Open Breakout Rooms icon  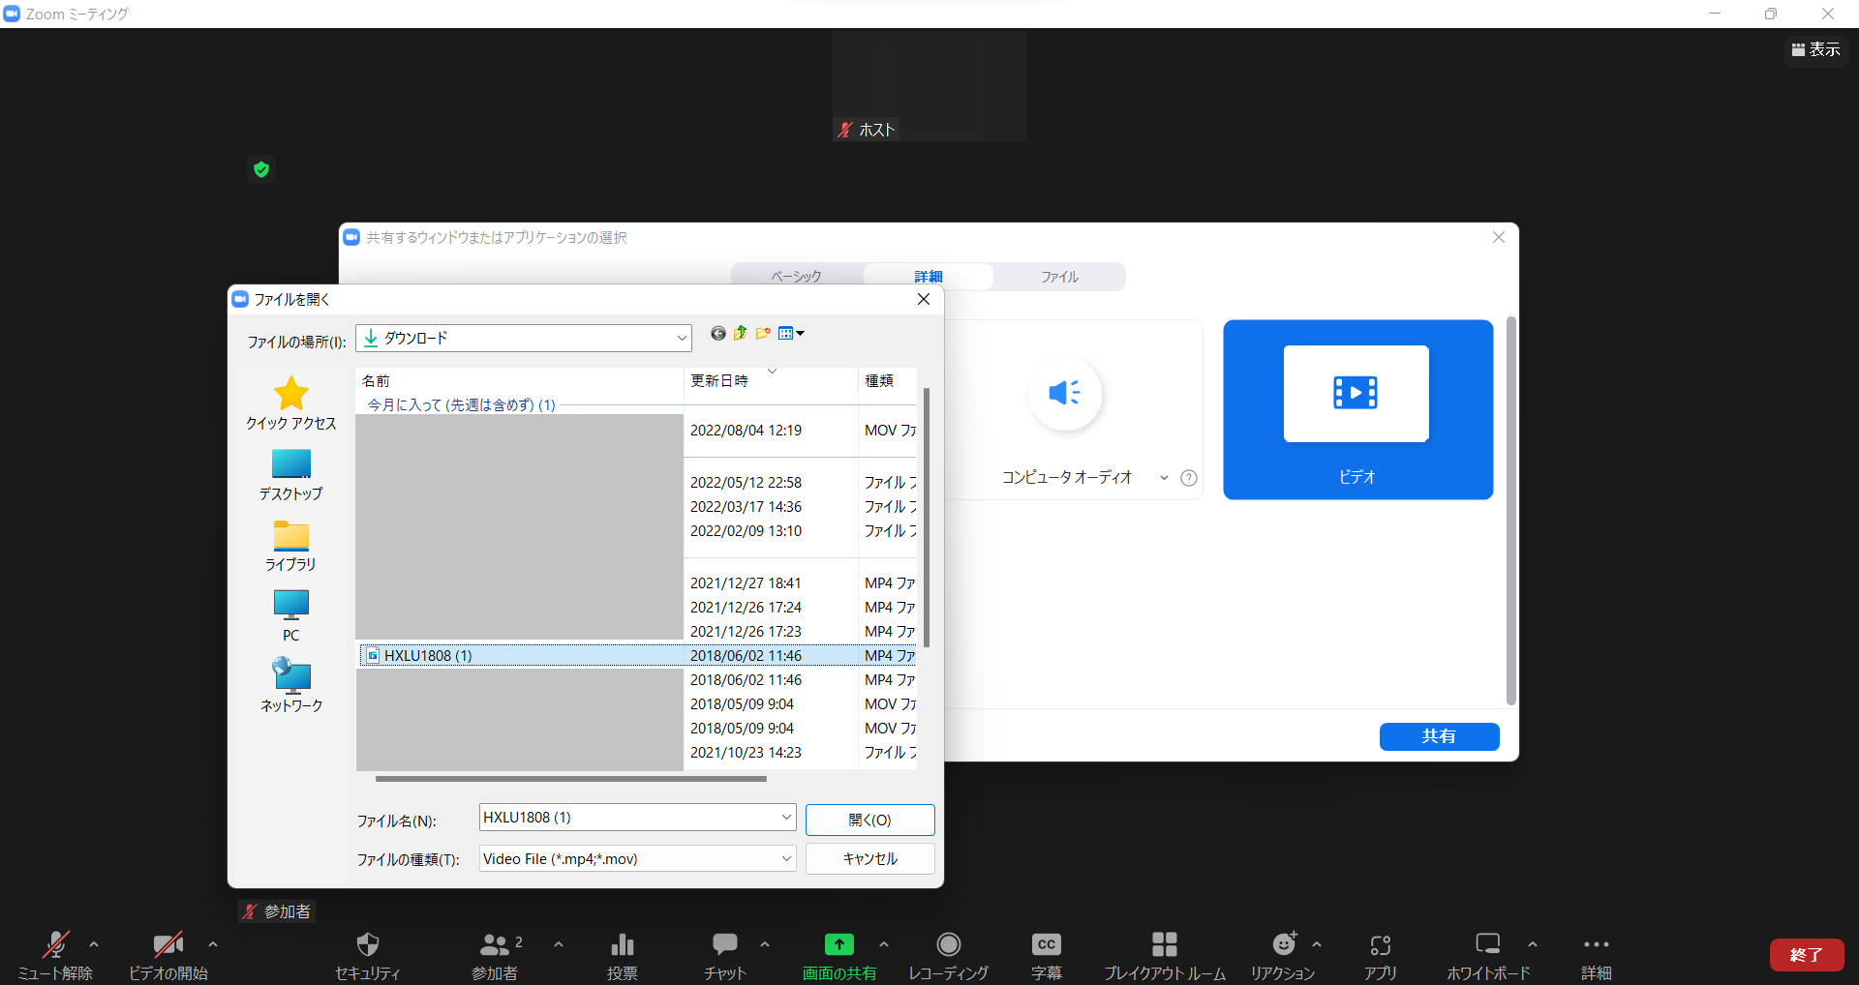[x=1164, y=944]
